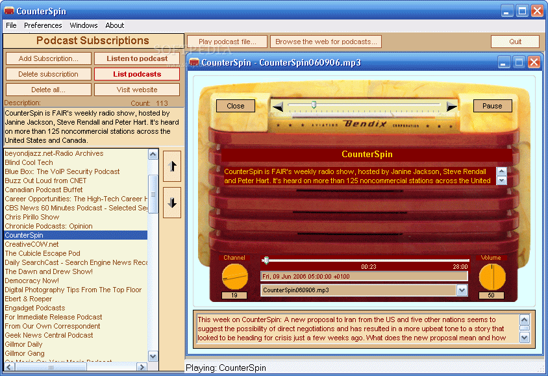Open the File menu
The height and width of the screenshot is (376, 548).
coord(11,25)
